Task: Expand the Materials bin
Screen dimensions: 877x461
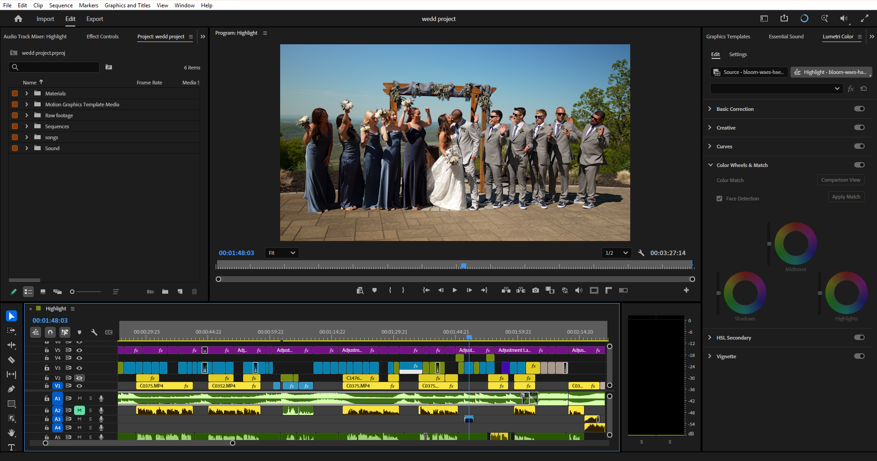Action: click(x=27, y=93)
